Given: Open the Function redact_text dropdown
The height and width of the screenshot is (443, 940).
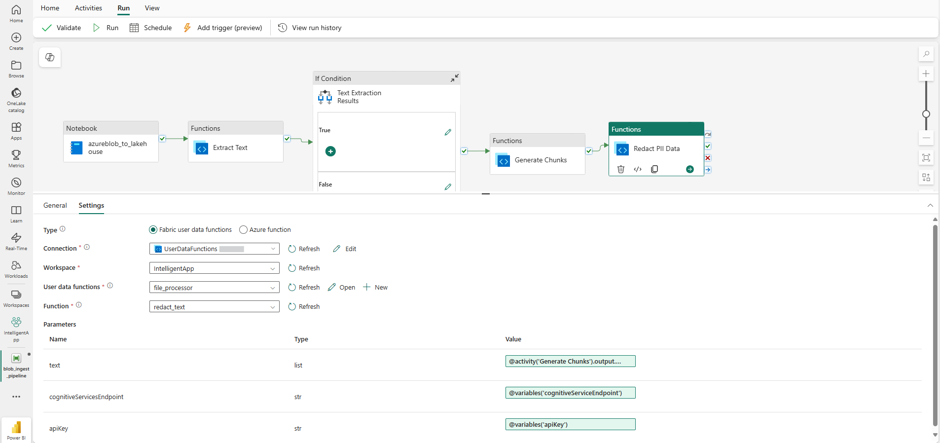Looking at the screenshot, I should point(214,307).
